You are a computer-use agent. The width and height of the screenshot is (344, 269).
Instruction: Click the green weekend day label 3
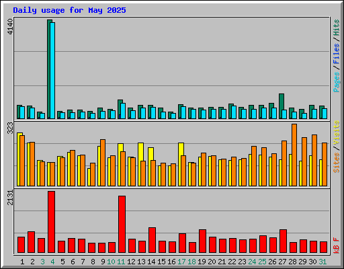point(42,262)
